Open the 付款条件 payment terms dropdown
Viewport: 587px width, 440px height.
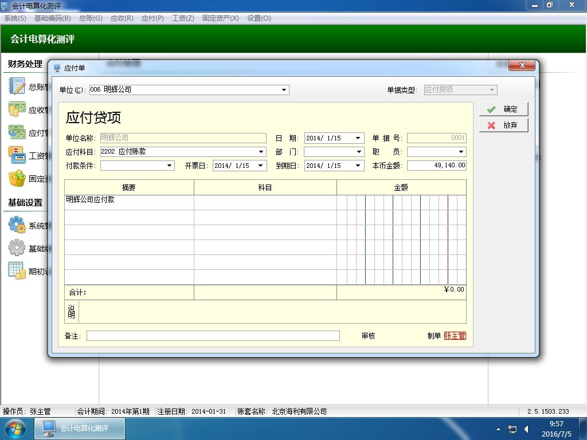point(169,166)
